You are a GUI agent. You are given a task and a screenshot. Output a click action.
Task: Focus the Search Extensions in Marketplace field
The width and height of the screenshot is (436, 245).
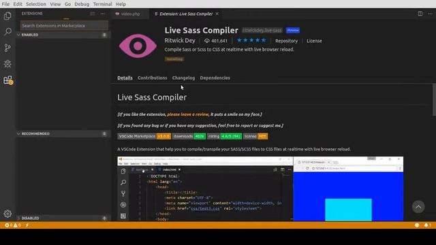coord(64,26)
